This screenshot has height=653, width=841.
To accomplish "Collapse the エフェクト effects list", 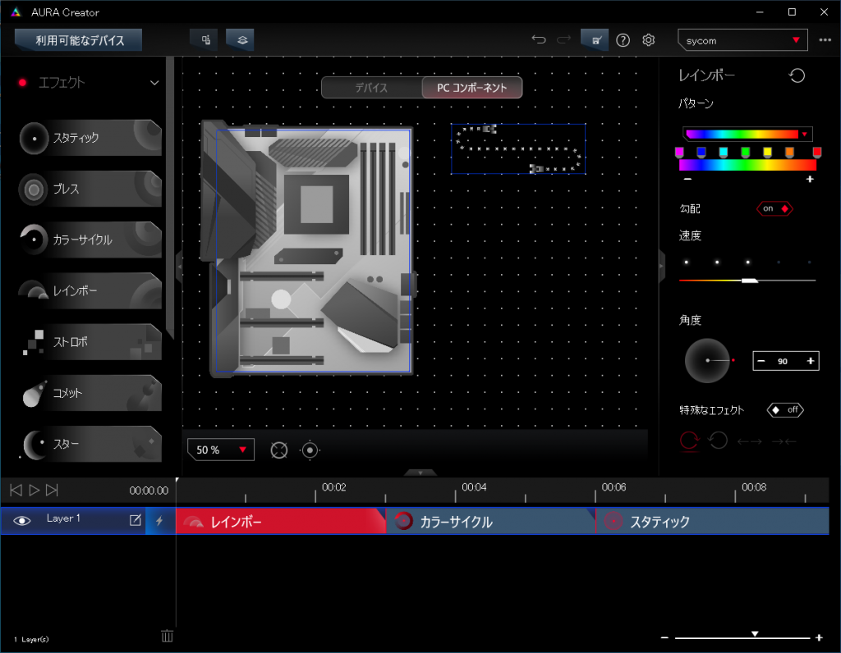I will 154,83.
